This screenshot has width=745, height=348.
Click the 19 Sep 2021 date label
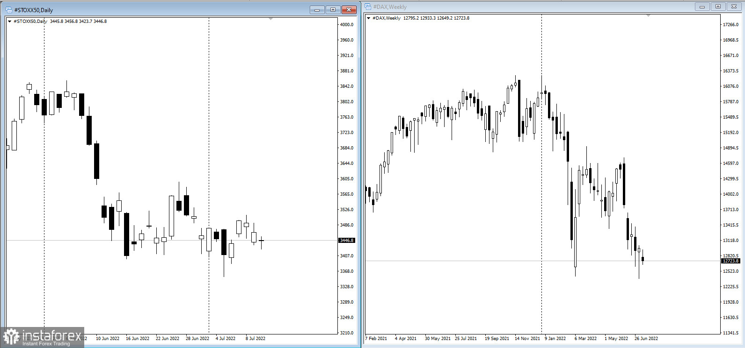click(497, 339)
